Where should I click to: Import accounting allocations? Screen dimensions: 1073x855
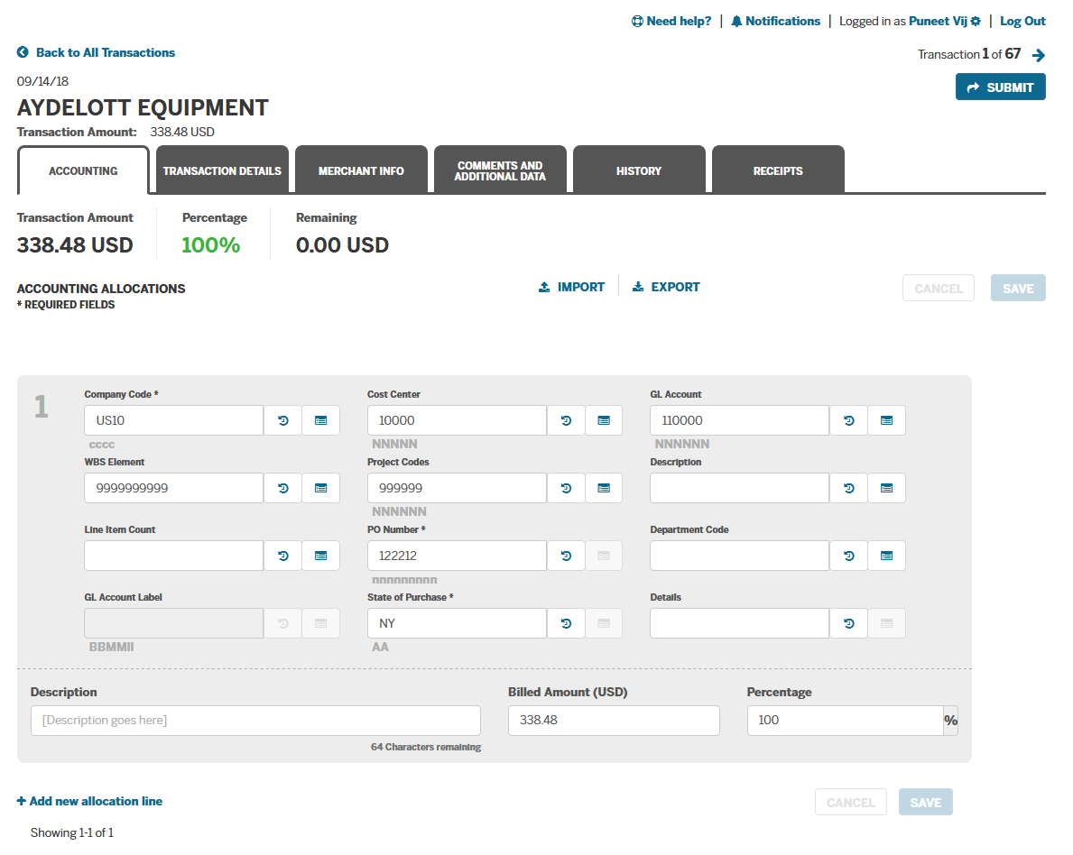(x=572, y=288)
